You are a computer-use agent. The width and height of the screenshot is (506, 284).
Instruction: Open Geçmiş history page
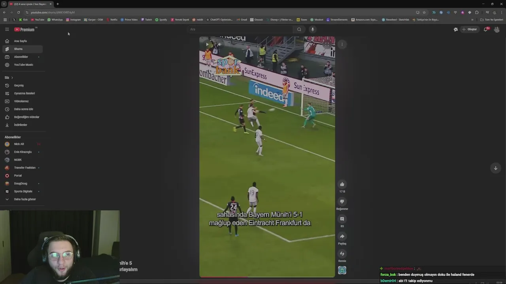coord(22,86)
